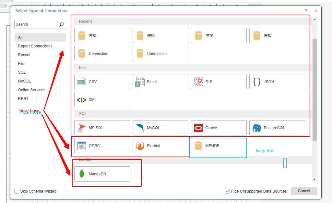Choose the Excel data source icon
The image size is (332, 203).
coord(140,82)
